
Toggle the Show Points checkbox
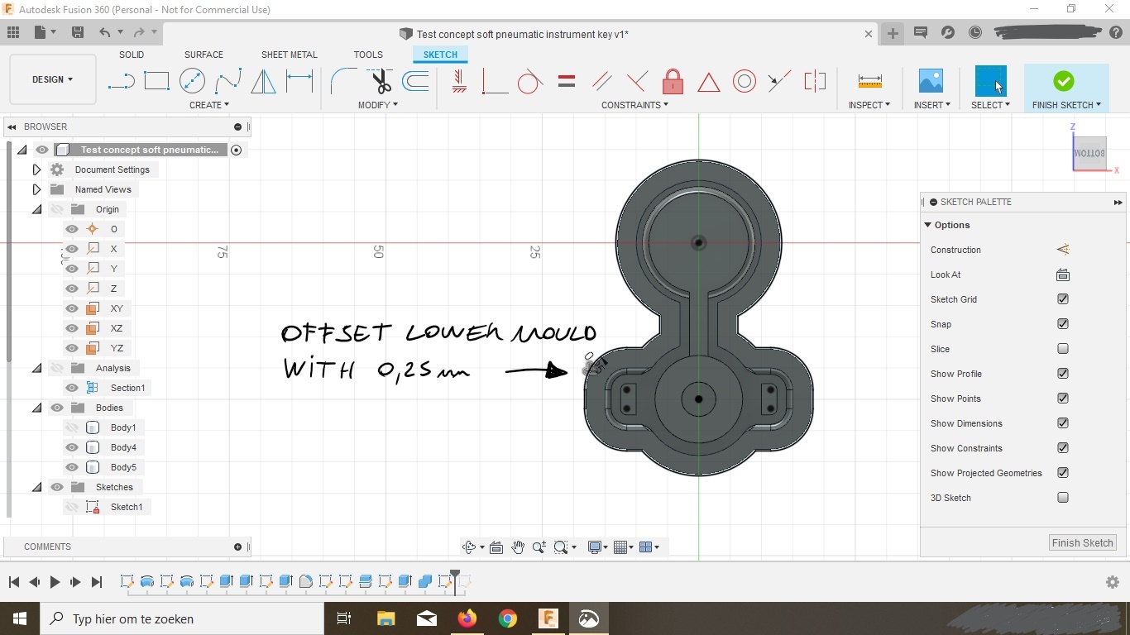coord(1063,399)
